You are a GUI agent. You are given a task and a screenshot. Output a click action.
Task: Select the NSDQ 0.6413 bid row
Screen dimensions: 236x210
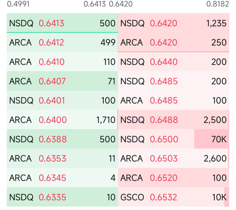coord(62,23)
